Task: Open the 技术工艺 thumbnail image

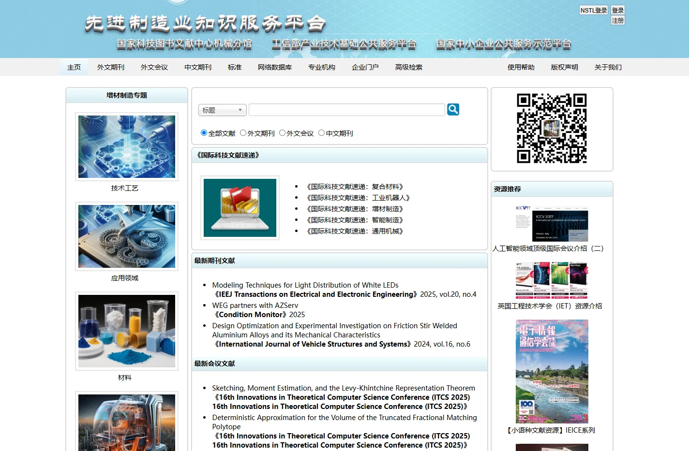Action: [x=127, y=146]
